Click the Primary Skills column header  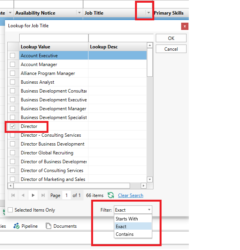tap(171, 13)
